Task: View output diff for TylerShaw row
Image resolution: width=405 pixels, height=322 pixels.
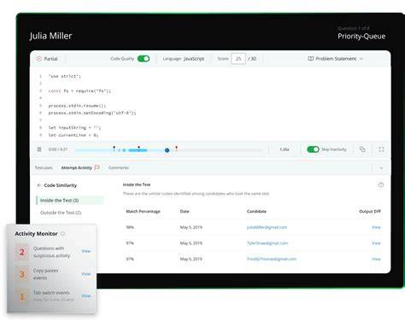Action: [x=376, y=243]
